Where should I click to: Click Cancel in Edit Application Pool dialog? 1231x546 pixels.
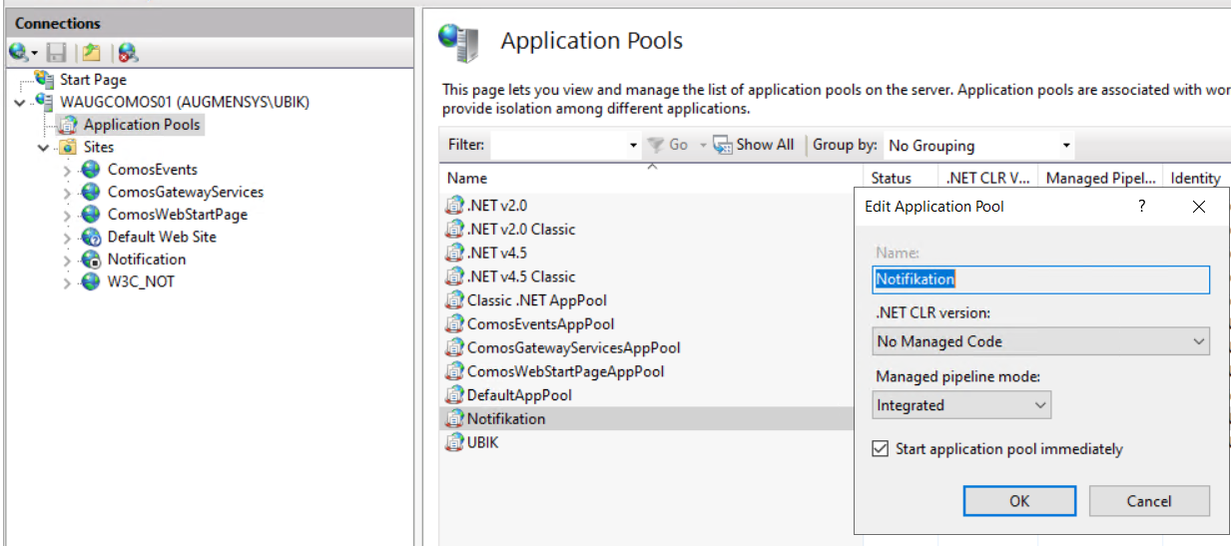1148,501
